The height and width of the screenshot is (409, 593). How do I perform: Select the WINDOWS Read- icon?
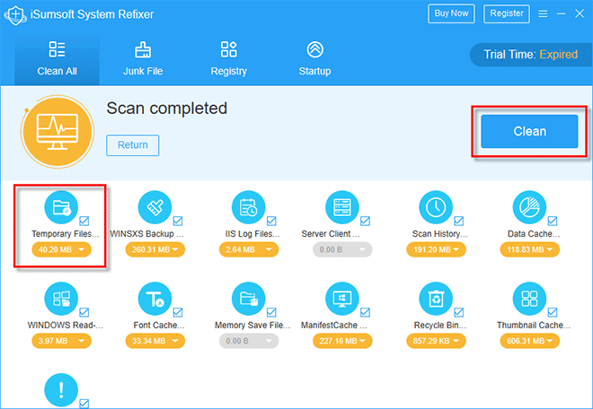(61, 299)
